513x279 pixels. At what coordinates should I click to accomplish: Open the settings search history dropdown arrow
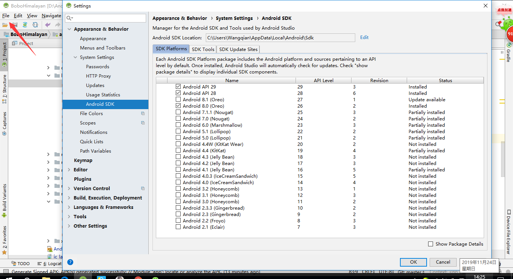click(72, 18)
